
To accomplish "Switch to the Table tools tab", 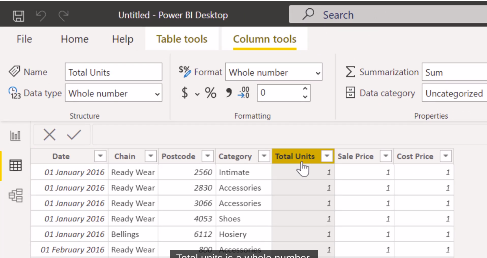I will coord(182,39).
